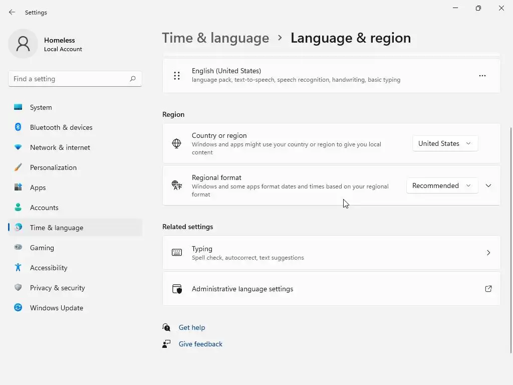Expand the Regional format details chevron
This screenshot has width=513, height=385.
(488, 185)
